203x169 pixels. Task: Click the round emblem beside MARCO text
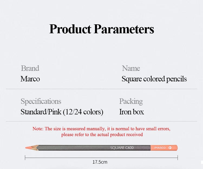170,148
